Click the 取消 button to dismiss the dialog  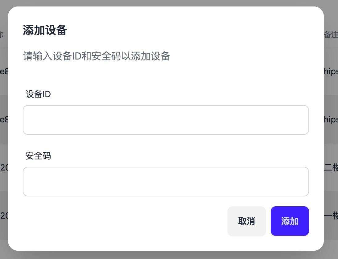(x=246, y=221)
